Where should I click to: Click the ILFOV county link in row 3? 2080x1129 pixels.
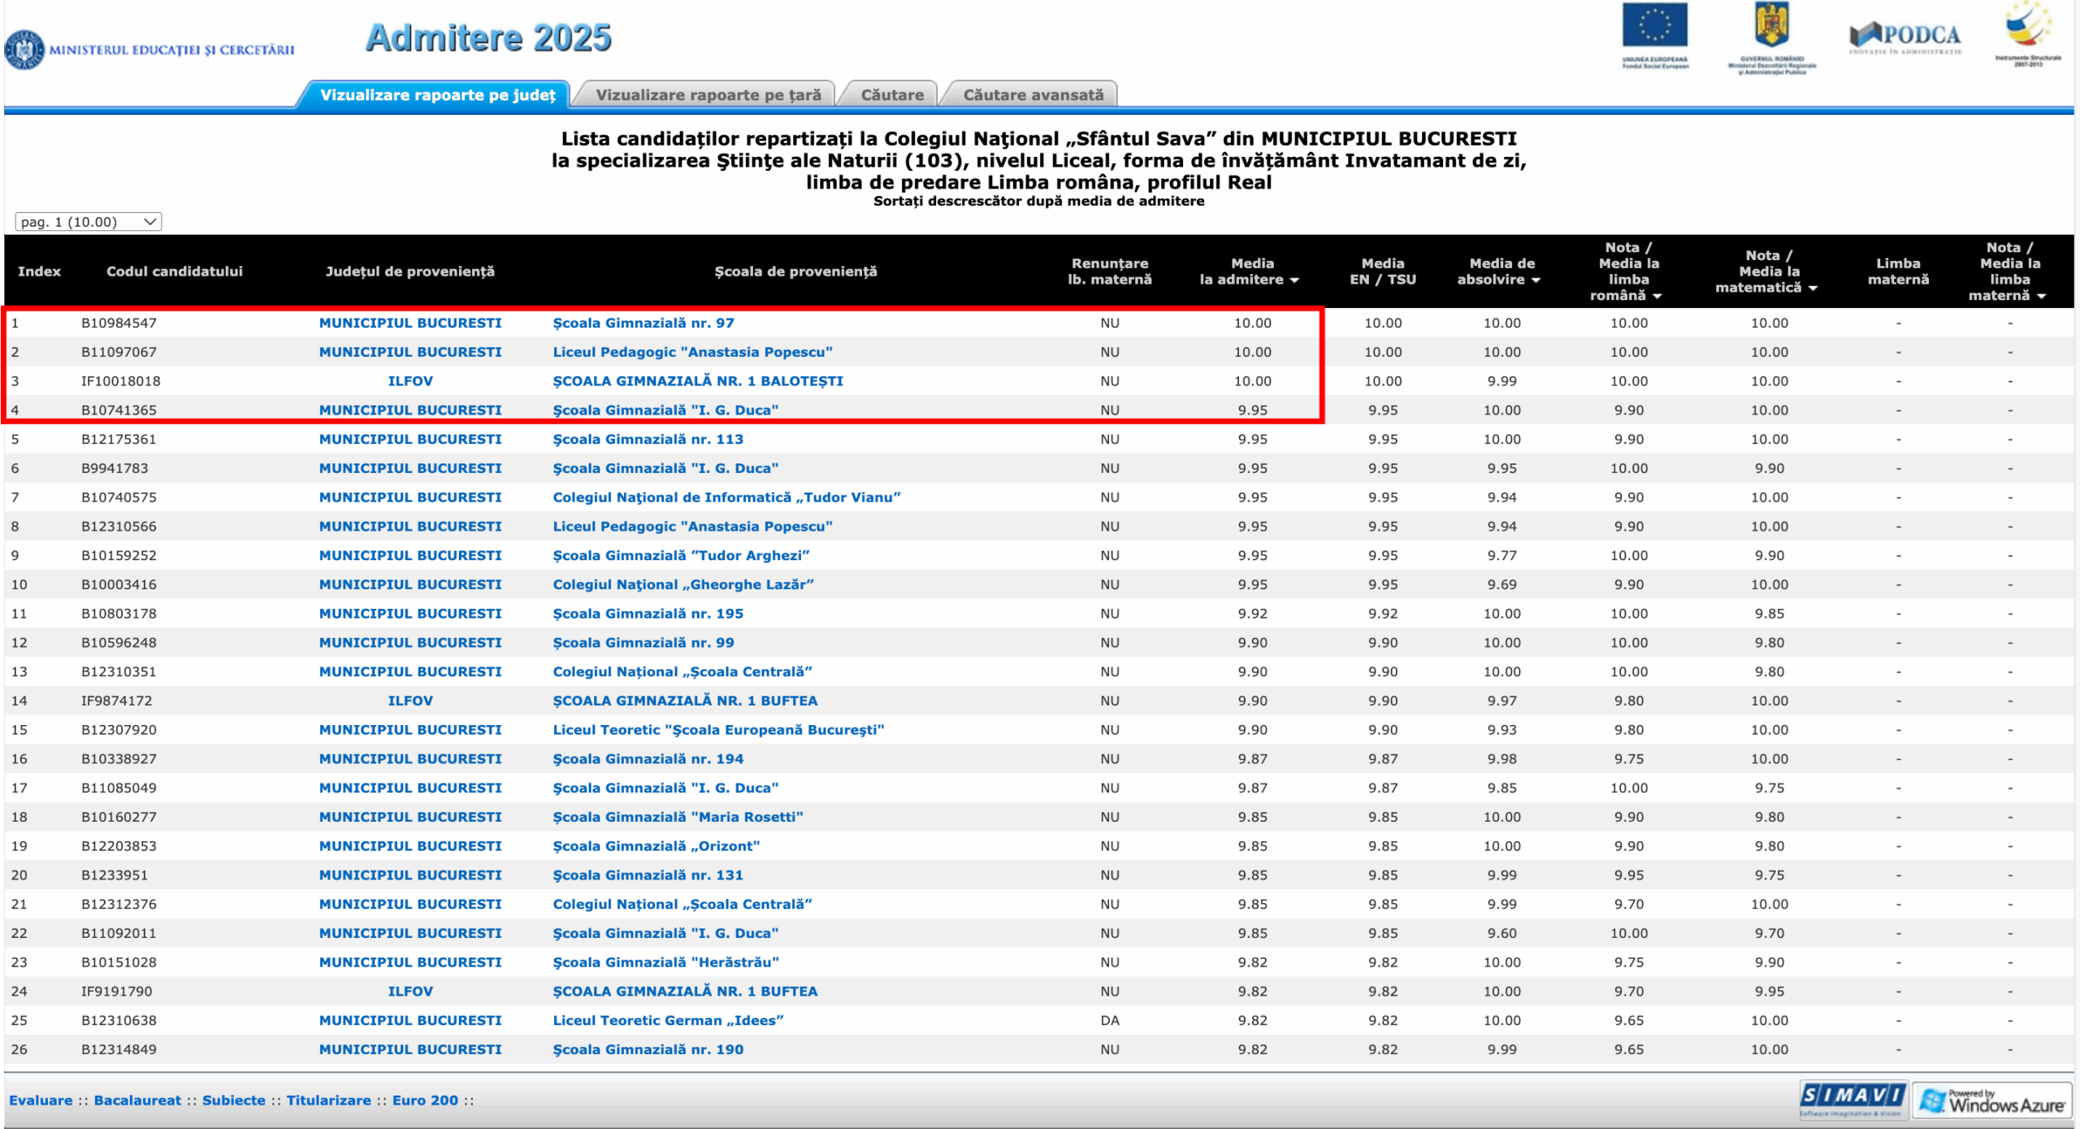click(409, 381)
